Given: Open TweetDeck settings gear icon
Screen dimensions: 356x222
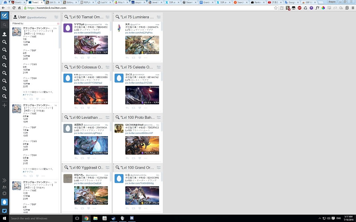Looking at the screenshot, I should [4, 194].
